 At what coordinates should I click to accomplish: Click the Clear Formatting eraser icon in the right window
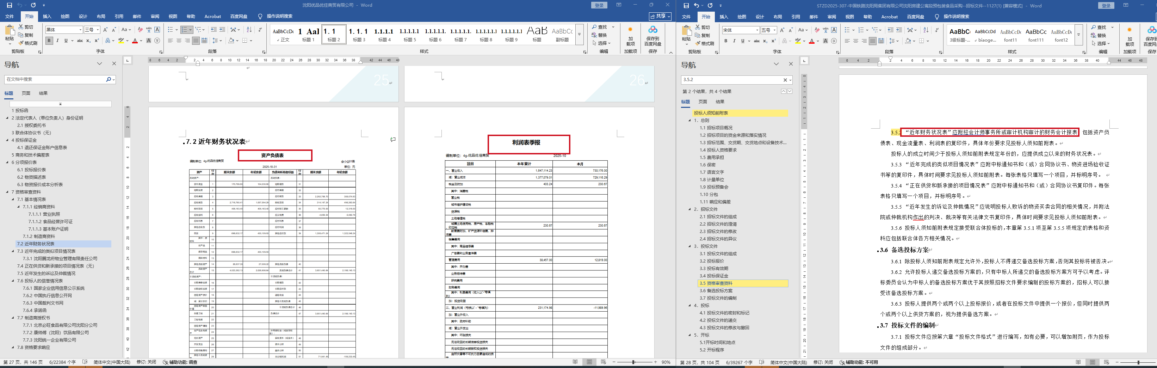point(817,30)
